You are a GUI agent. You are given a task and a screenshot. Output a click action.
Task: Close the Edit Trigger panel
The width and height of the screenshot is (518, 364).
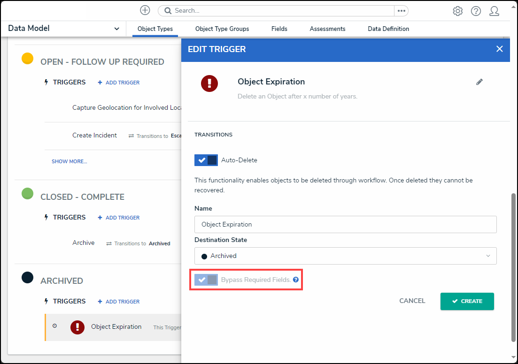[x=499, y=49]
